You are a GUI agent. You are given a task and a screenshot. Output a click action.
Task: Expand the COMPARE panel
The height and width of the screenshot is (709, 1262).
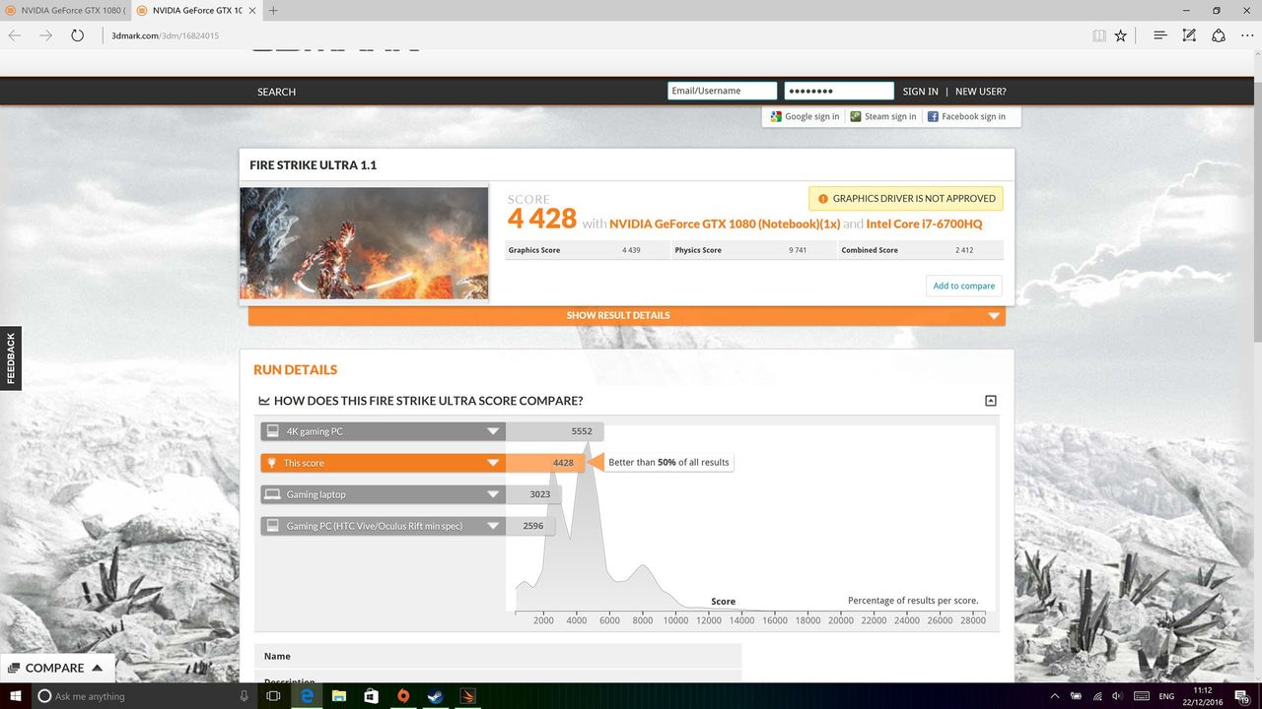(57, 668)
